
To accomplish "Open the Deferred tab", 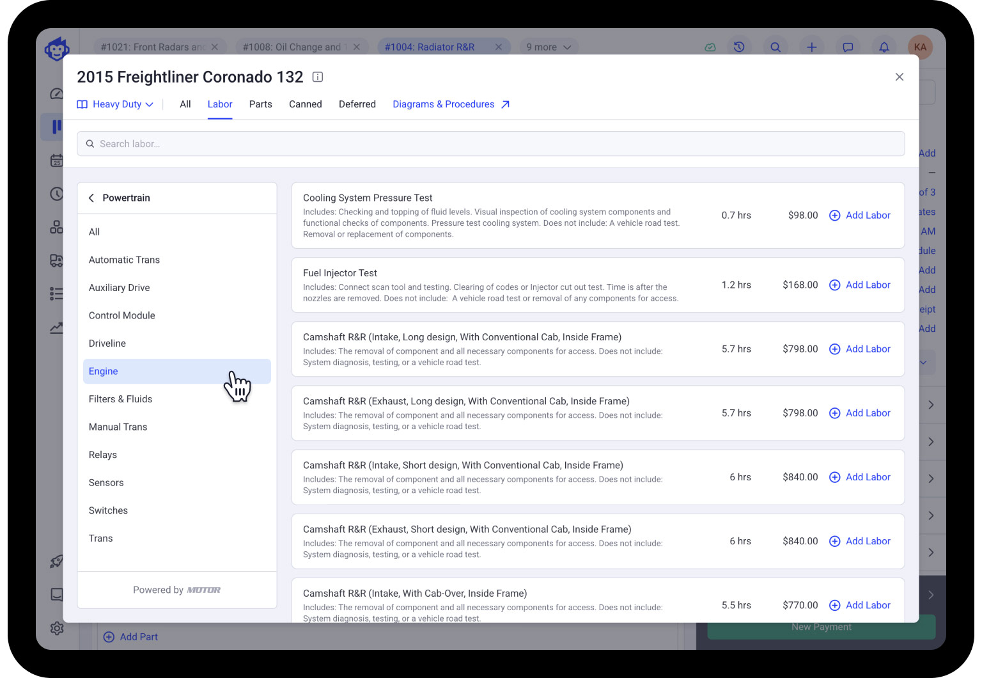I will (x=357, y=104).
